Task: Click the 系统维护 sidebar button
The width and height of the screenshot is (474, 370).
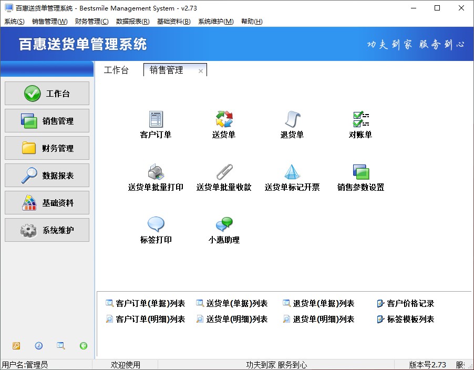Action: pyautogui.click(x=47, y=230)
